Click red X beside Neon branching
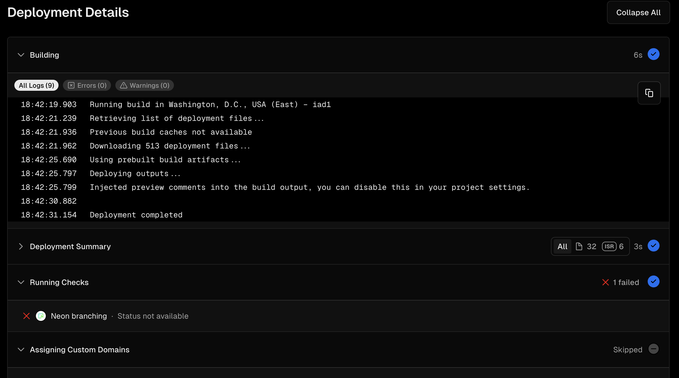The width and height of the screenshot is (679, 378). 26,316
